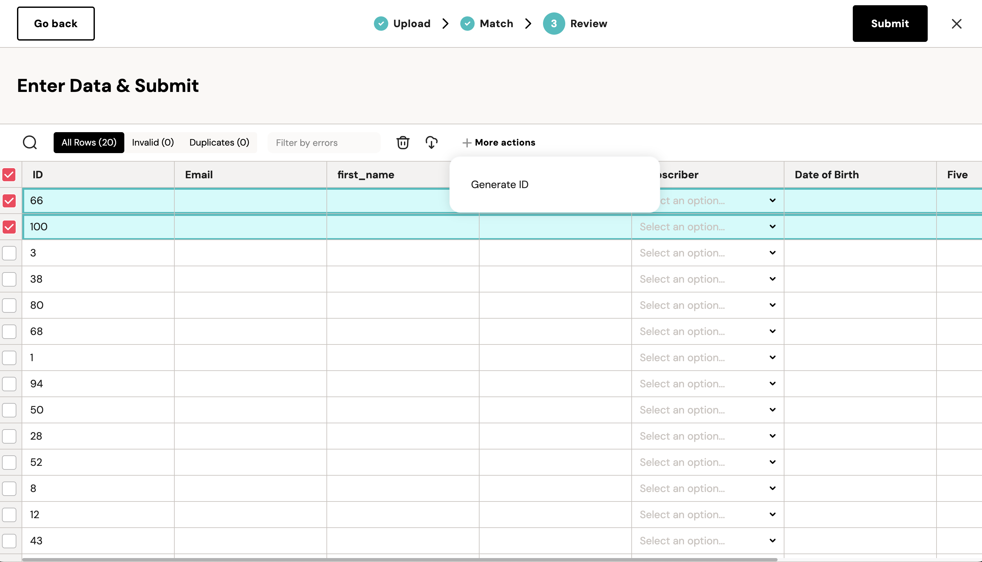Click the search magnifier icon
This screenshot has height=562, width=982.
[x=30, y=142]
